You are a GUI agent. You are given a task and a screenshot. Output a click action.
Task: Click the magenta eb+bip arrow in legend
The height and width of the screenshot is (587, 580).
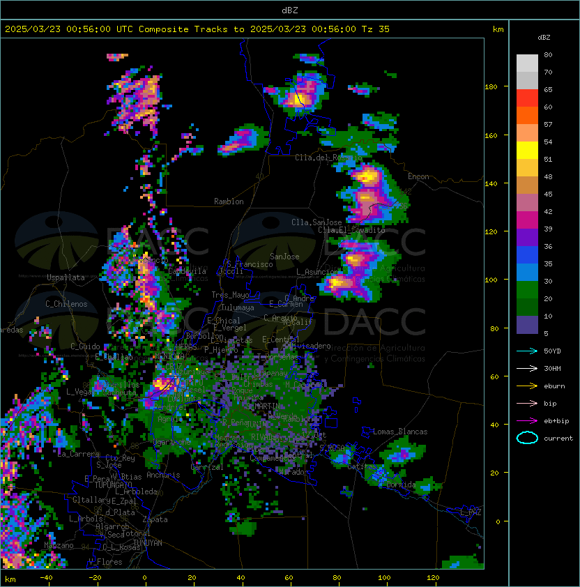click(527, 421)
